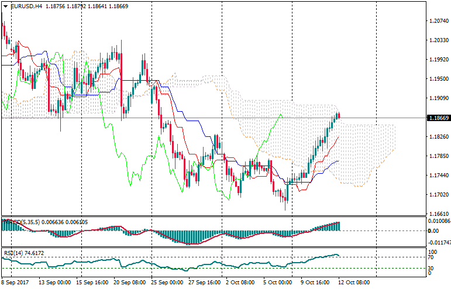
Task: Click the dropdown arrow beside EURUSD,H4
Action: click(x=5, y=6)
